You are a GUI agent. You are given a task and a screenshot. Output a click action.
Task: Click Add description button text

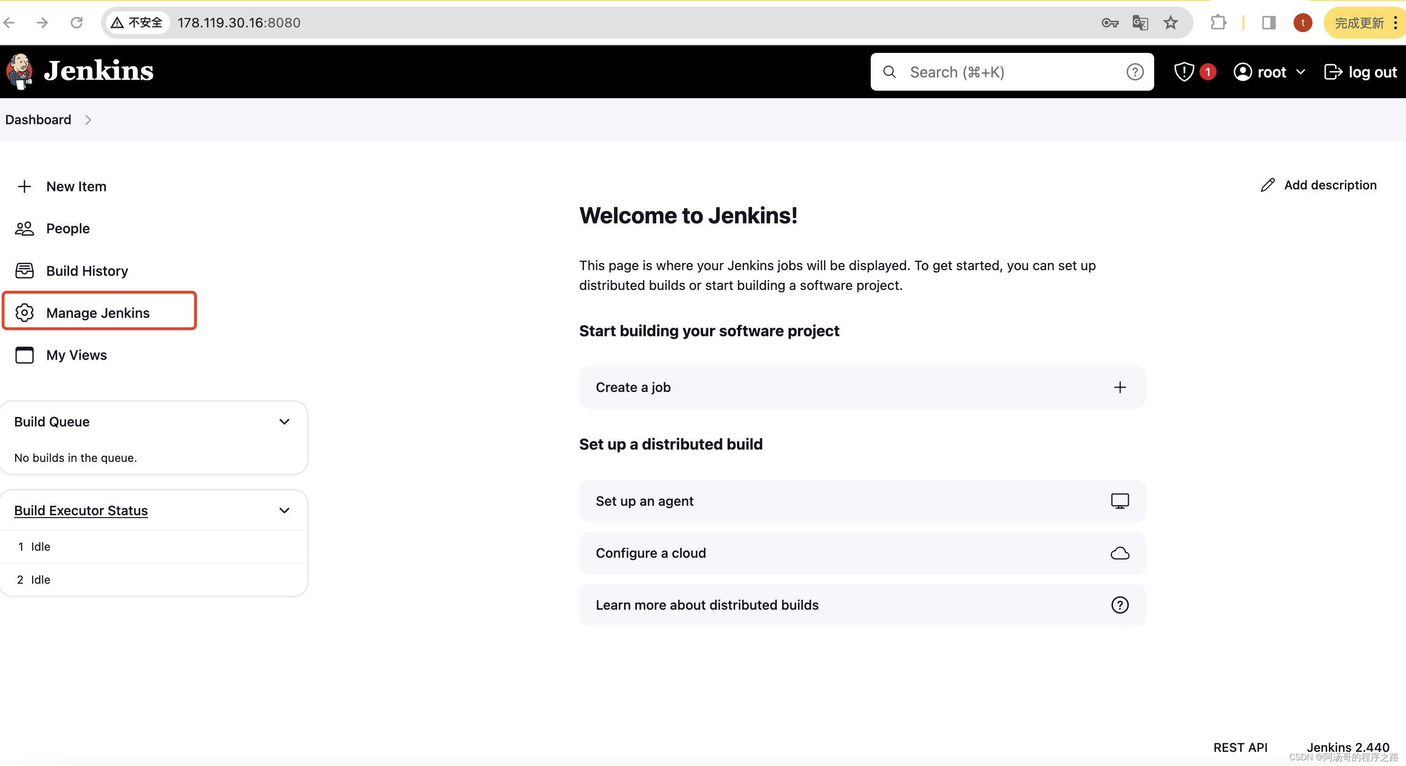1330,186
